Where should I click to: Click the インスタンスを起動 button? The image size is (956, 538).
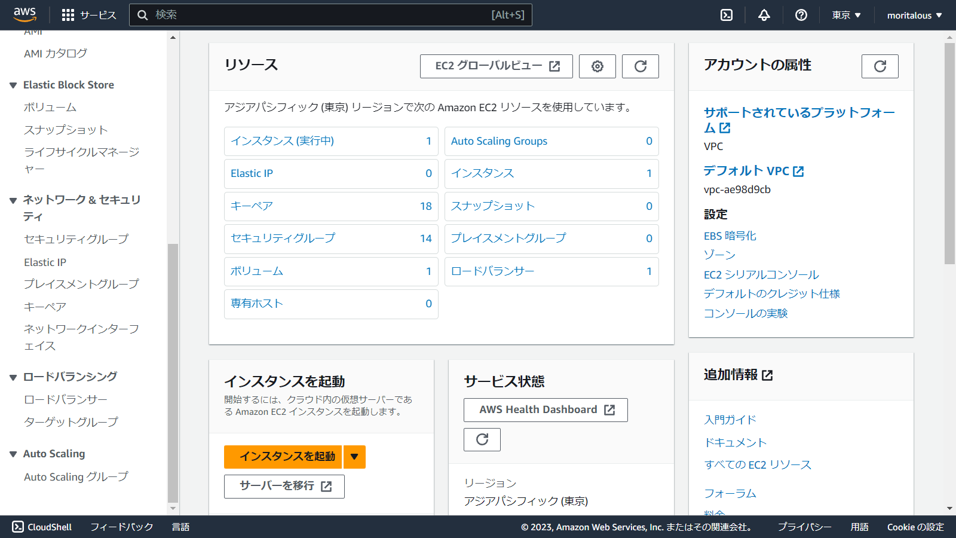[x=282, y=457]
